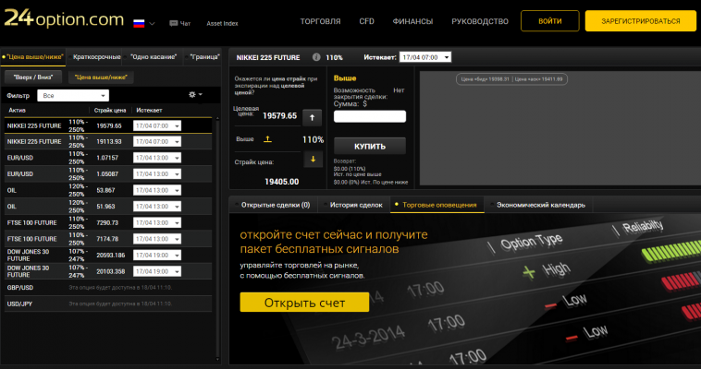Viewport: 701px width, 369px height.
Task: Click the 24option.com logo
Action: click(64, 18)
